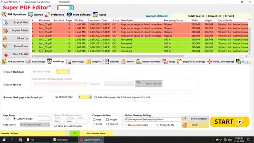Select the Merge tool
The image size is (254, 143).
coord(169,62)
